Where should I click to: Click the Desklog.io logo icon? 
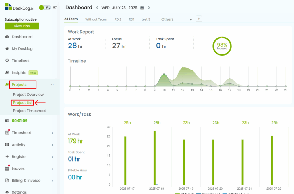click(8, 7)
